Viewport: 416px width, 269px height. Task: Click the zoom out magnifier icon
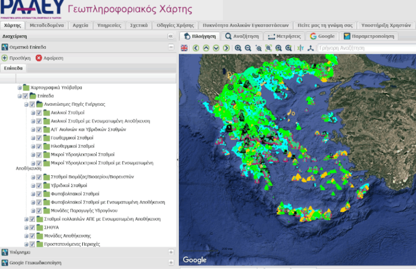coord(248,48)
